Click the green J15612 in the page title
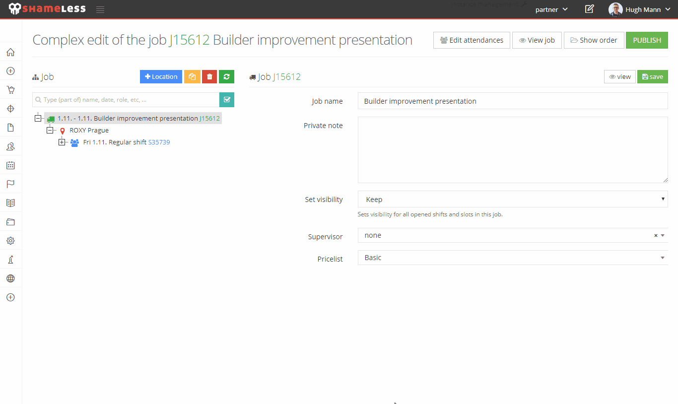The width and height of the screenshot is (678, 404). click(x=189, y=40)
